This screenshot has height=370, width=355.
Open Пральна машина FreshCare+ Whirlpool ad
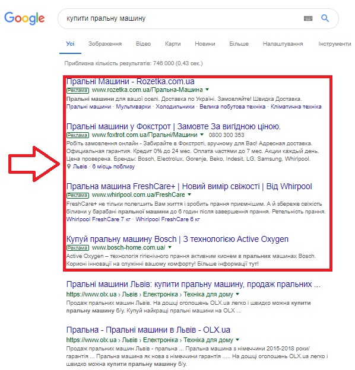(189, 186)
